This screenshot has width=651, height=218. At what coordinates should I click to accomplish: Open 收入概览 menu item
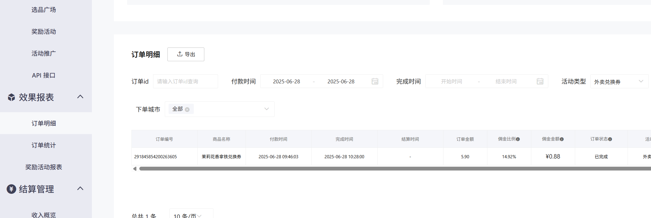click(44, 215)
